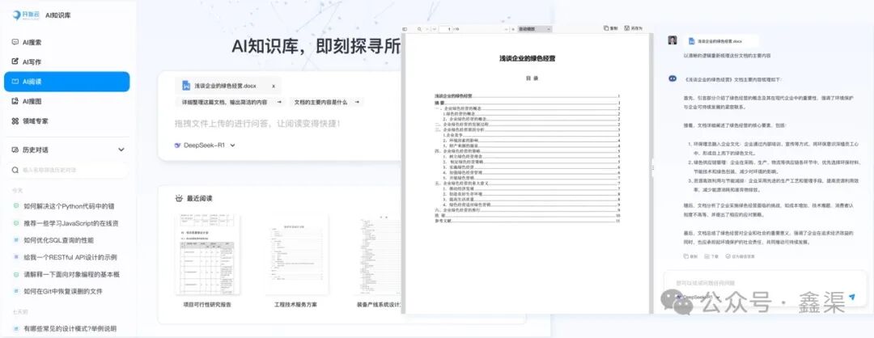Screen dimensions: 874x338
Task: Go to next page in document viewer
Action: [435, 28]
